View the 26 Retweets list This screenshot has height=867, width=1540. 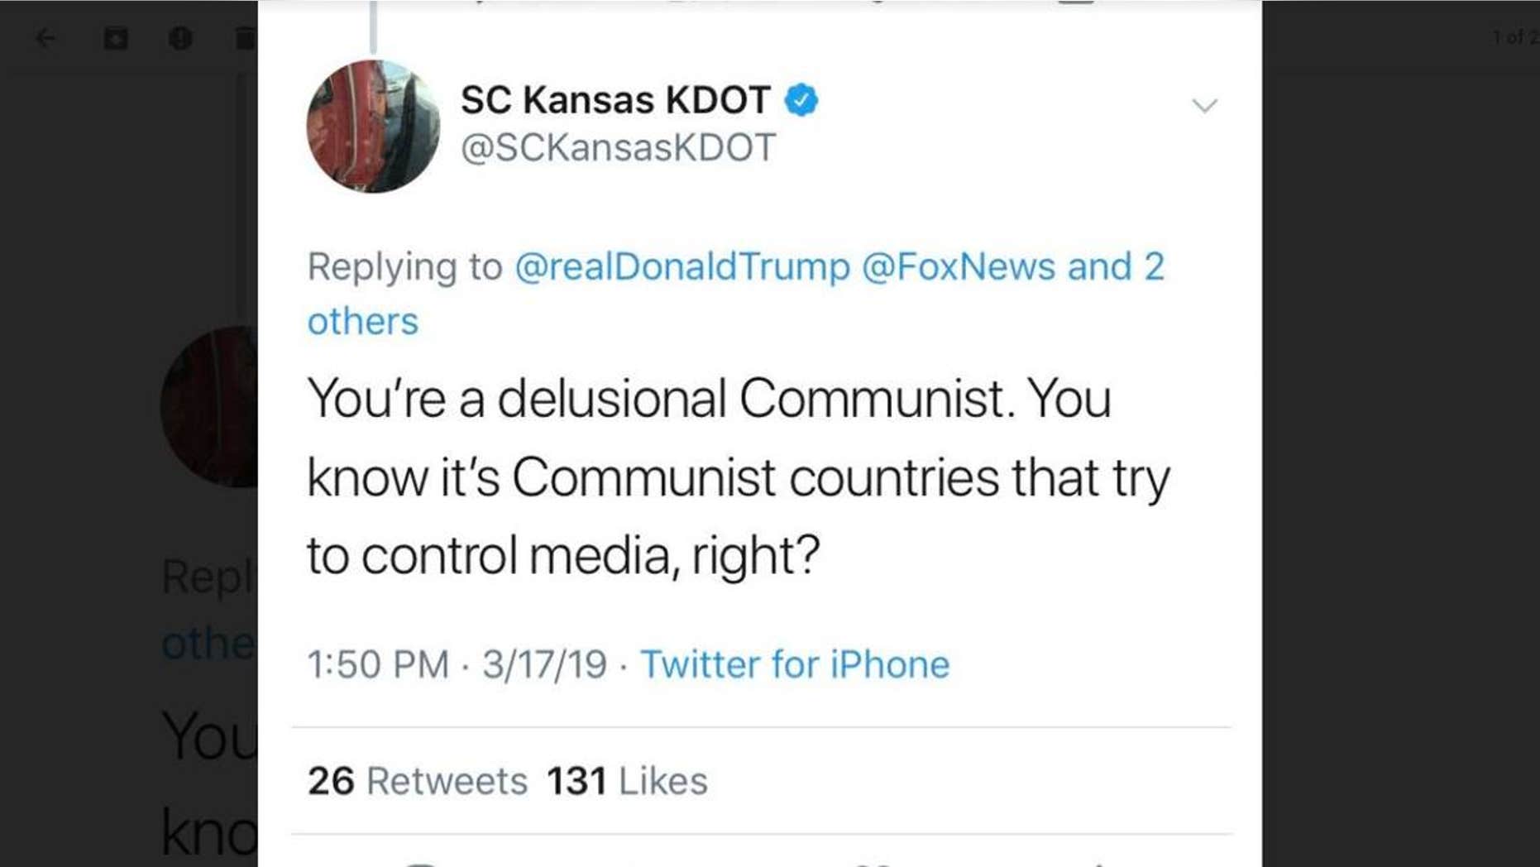tap(418, 781)
